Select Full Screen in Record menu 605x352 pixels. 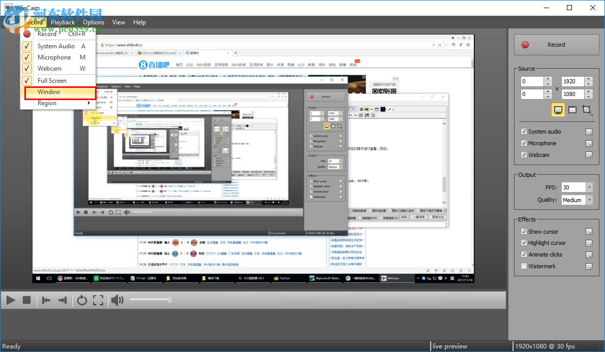click(58, 81)
